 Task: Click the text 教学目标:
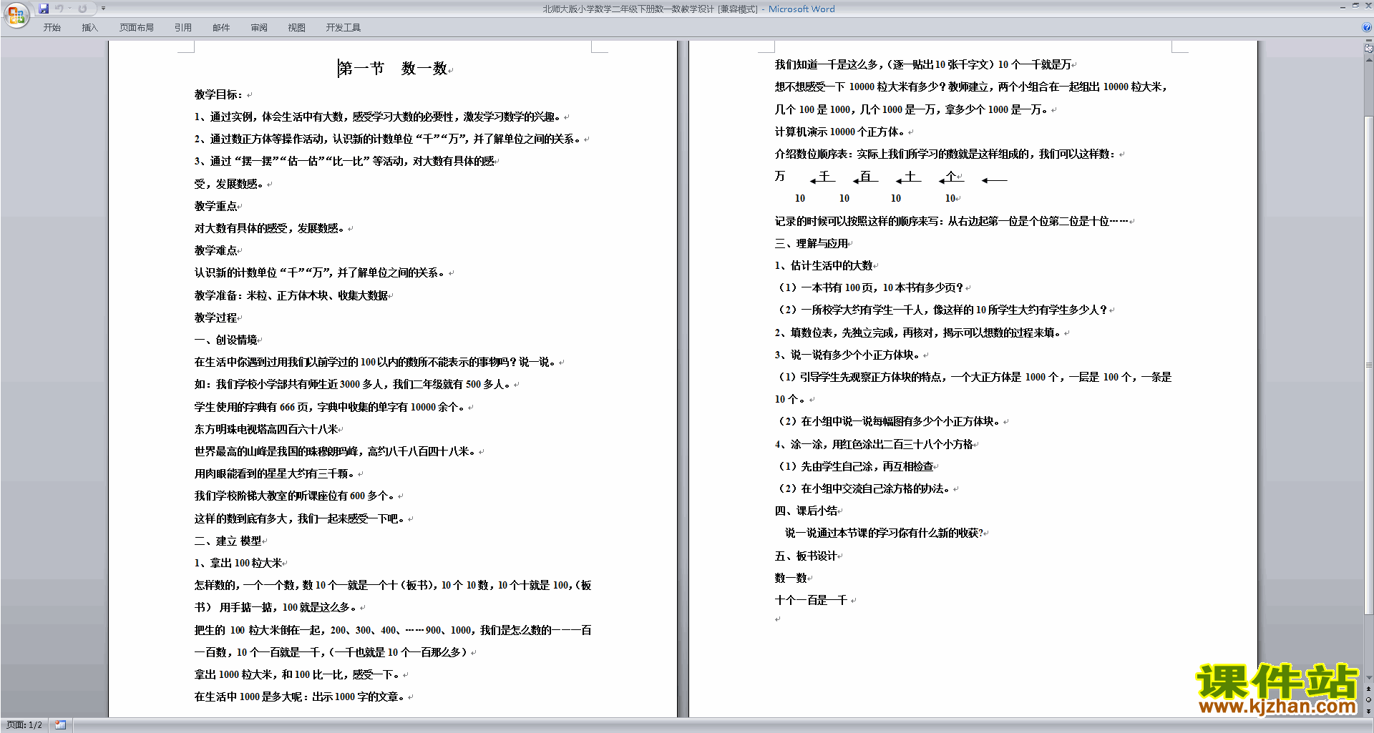point(219,94)
